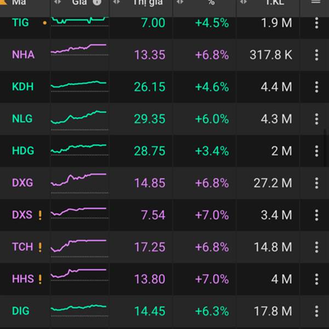Image resolution: width=329 pixels, height=329 pixels.
Task: Click the warning icon beside TCH
Action: coord(40,247)
